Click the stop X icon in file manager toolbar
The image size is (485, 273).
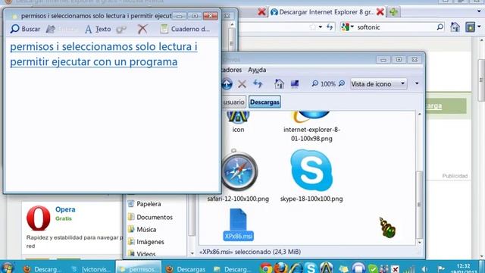(x=242, y=83)
